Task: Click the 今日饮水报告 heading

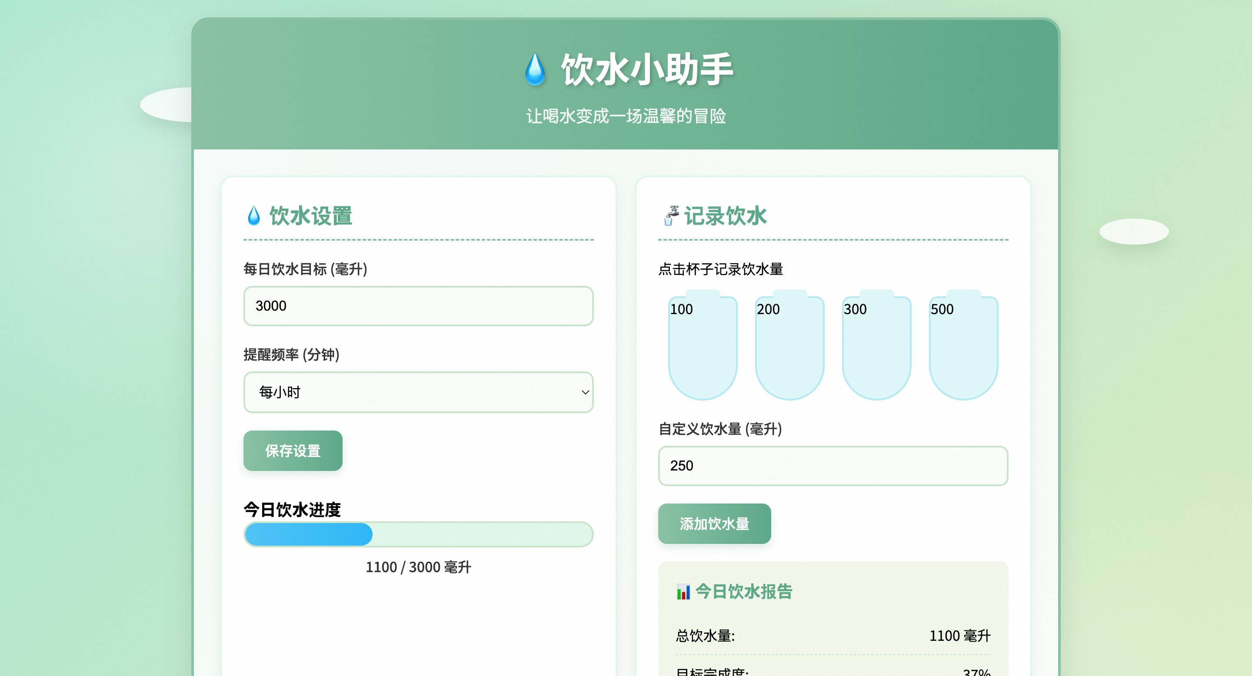Action: pyautogui.click(x=744, y=592)
